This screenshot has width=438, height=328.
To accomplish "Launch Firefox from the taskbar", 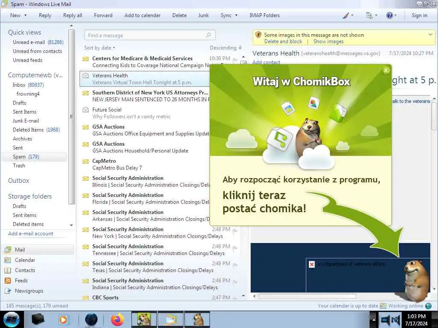I will point(118,319).
